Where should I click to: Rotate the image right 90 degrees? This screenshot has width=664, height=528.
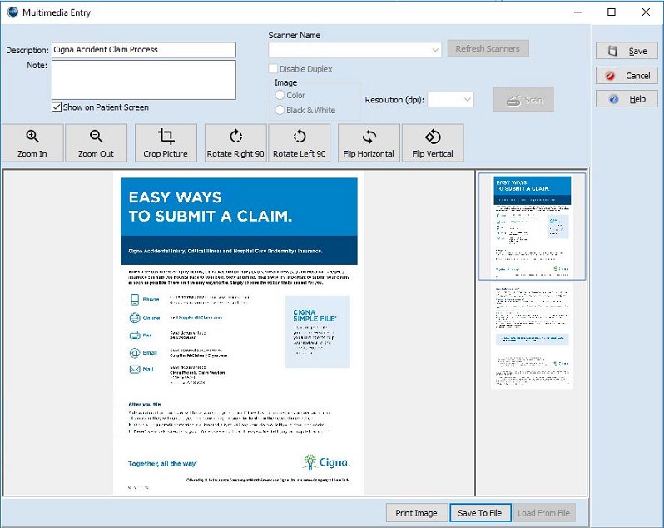pos(235,142)
